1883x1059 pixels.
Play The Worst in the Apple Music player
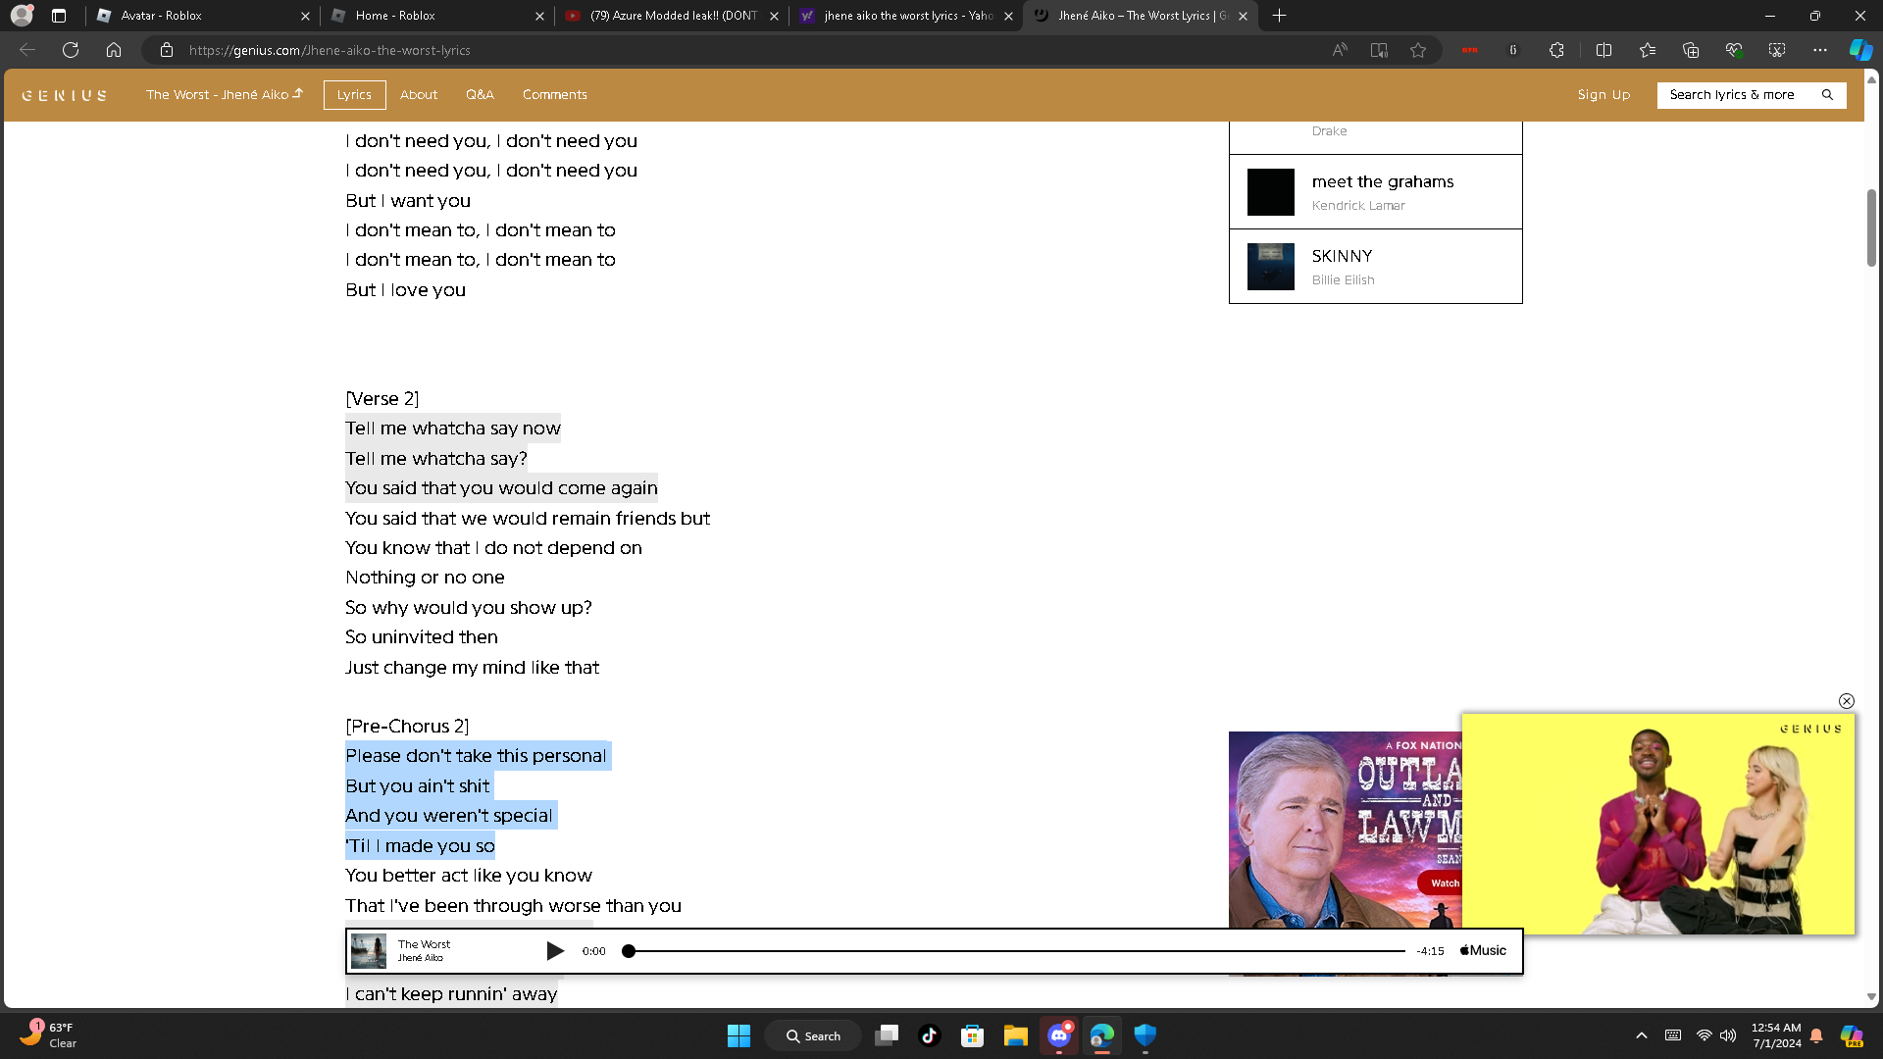(555, 951)
